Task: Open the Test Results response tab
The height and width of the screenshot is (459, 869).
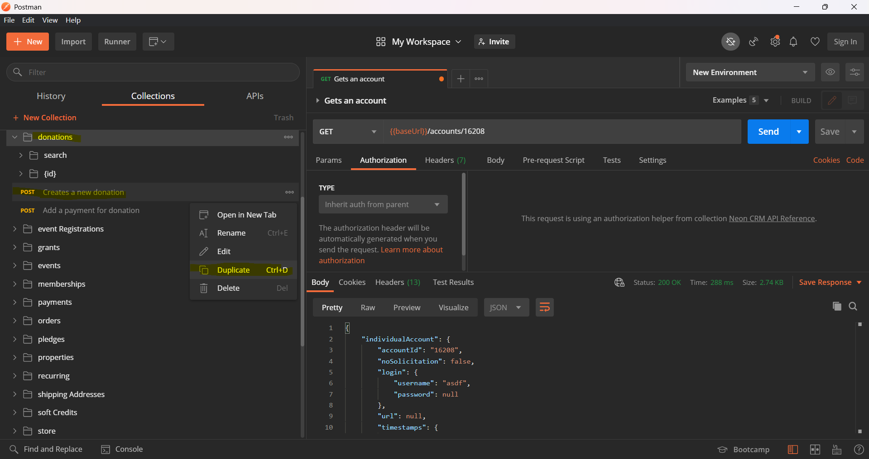Action: pyautogui.click(x=453, y=282)
